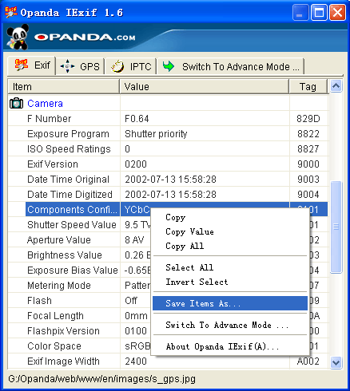Choose Copy Value from the context menu

coord(230,231)
